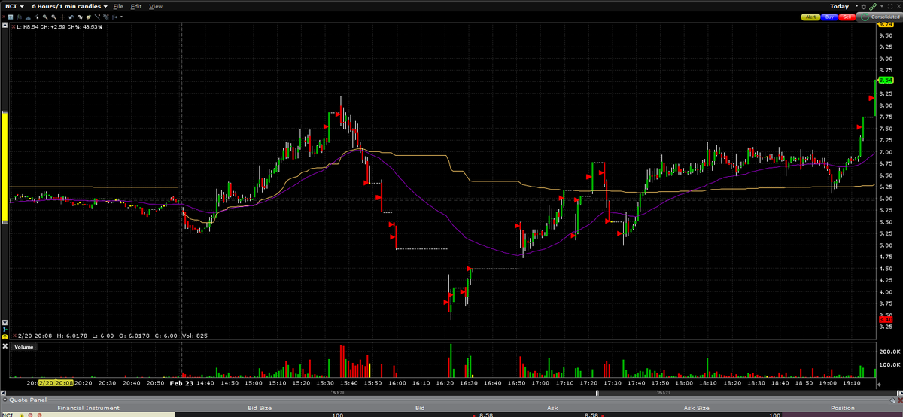Click the horizontal scrollbar divider handle

(597, 393)
